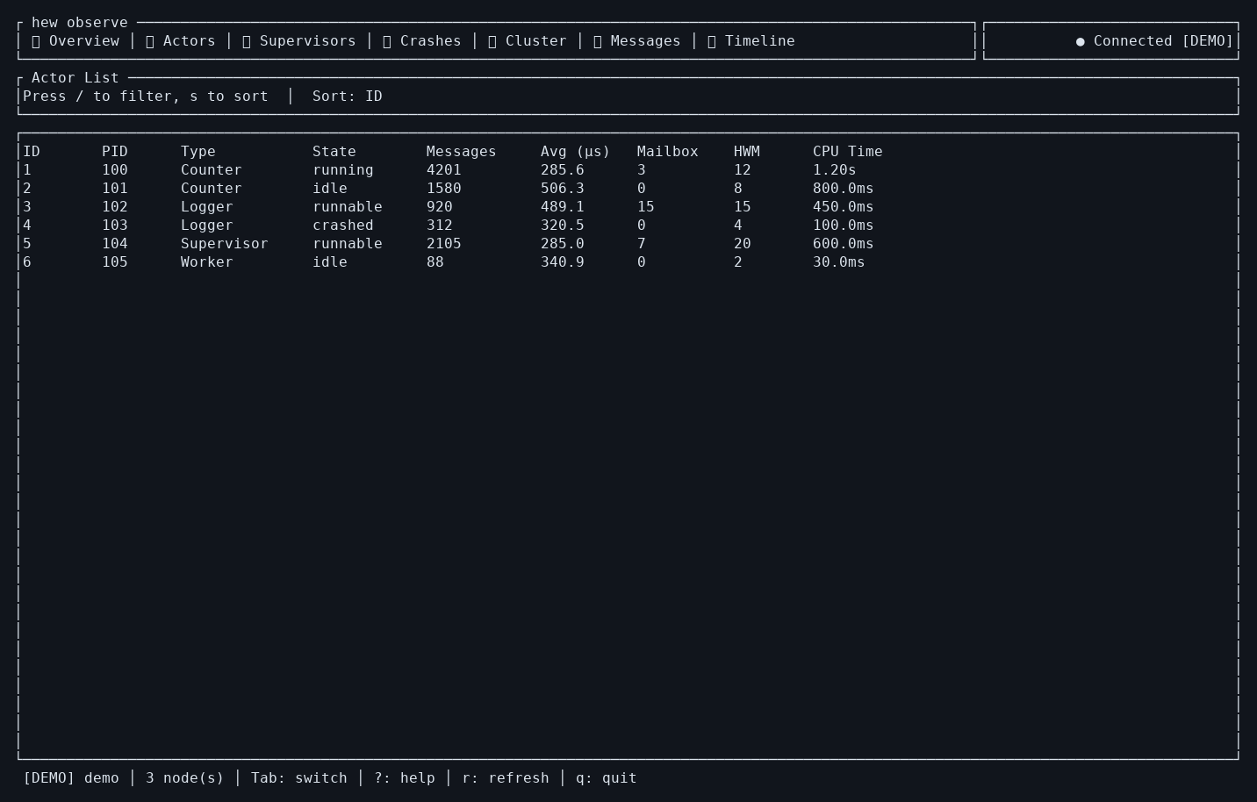Click the State column header
Viewport: 1257px width, 802px height.
334,152
